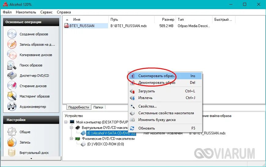Choose Извлечь in the context menu
The width and height of the screenshot is (266, 167).
click(165, 98)
